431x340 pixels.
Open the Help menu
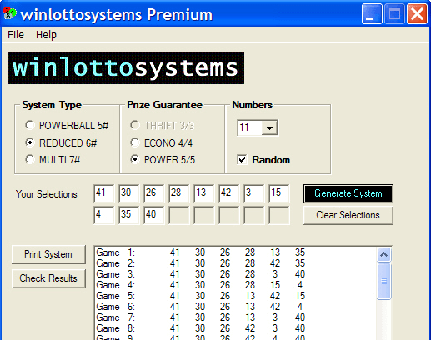pyautogui.click(x=46, y=35)
